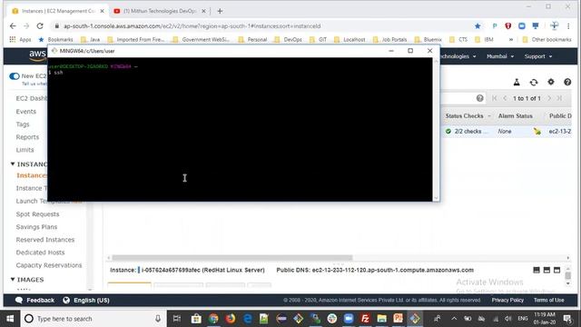Open the Windows notification center

click(567, 319)
